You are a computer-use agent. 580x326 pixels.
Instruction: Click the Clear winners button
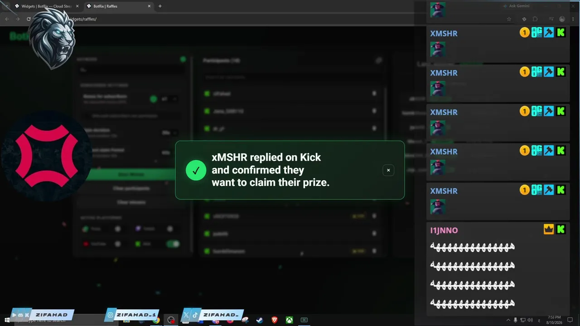pyautogui.click(x=130, y=202)
